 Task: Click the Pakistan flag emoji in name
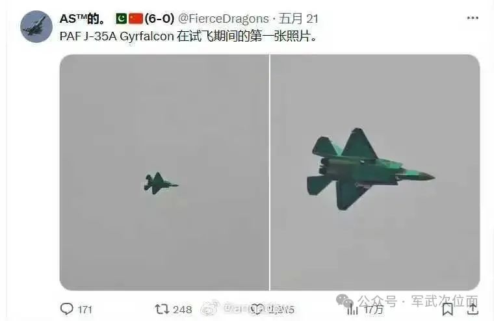[122, 19]
